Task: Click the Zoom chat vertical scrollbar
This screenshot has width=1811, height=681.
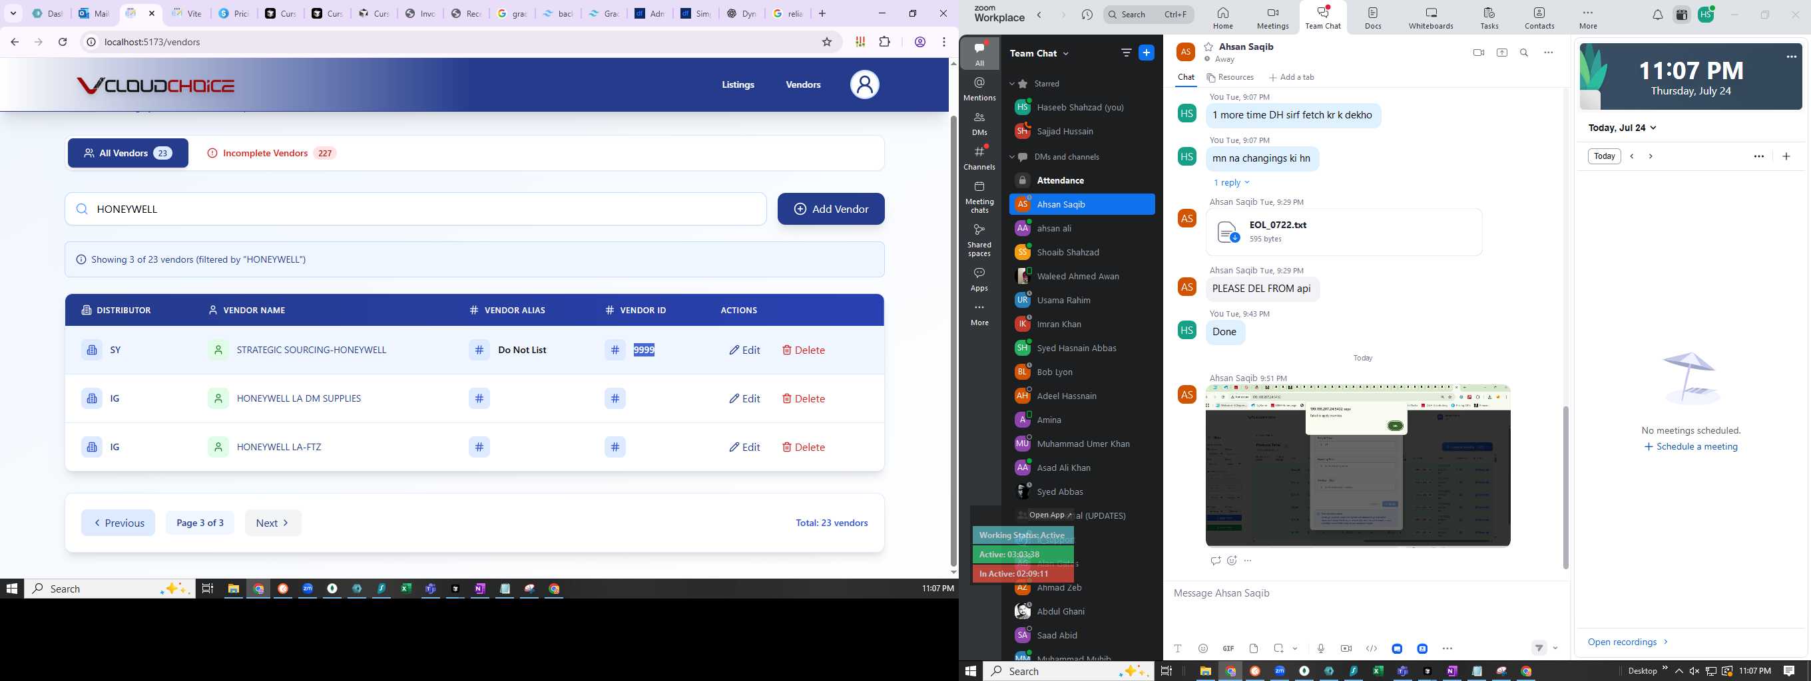Action: tap(1565, 487)
